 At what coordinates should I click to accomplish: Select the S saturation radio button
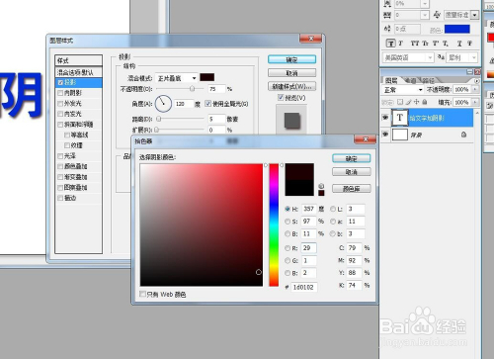[288, 222]
